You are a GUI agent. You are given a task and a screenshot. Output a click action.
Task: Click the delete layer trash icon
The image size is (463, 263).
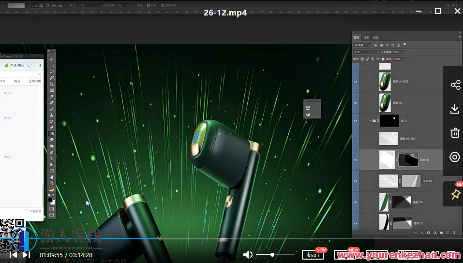pos(455,233)
